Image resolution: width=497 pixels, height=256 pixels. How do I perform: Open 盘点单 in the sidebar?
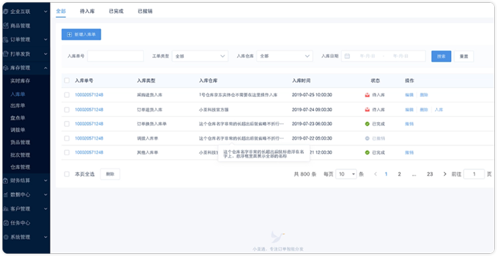point(18,118)
